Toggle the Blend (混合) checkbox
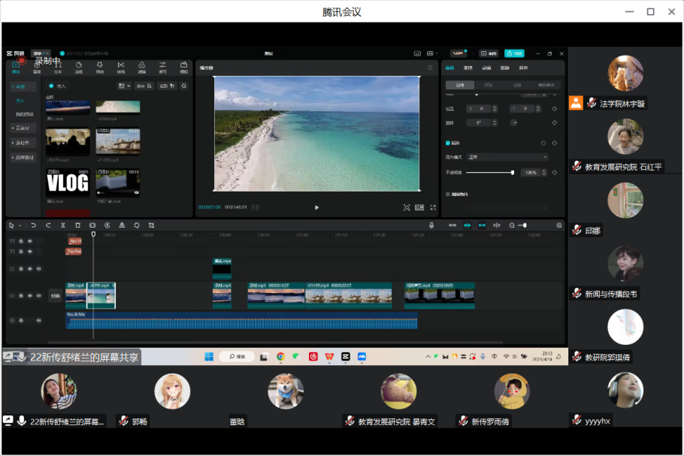The image size is (684, 456). [x=447, y=143]
